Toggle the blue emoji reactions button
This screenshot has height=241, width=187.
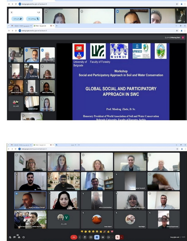point(97,237)
